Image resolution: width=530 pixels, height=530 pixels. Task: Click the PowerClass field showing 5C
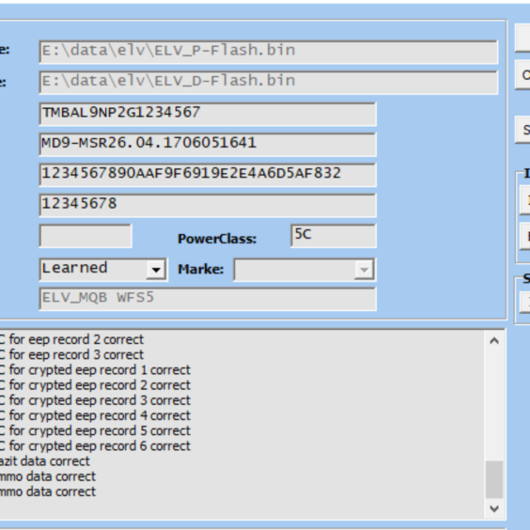click(334, 236)
